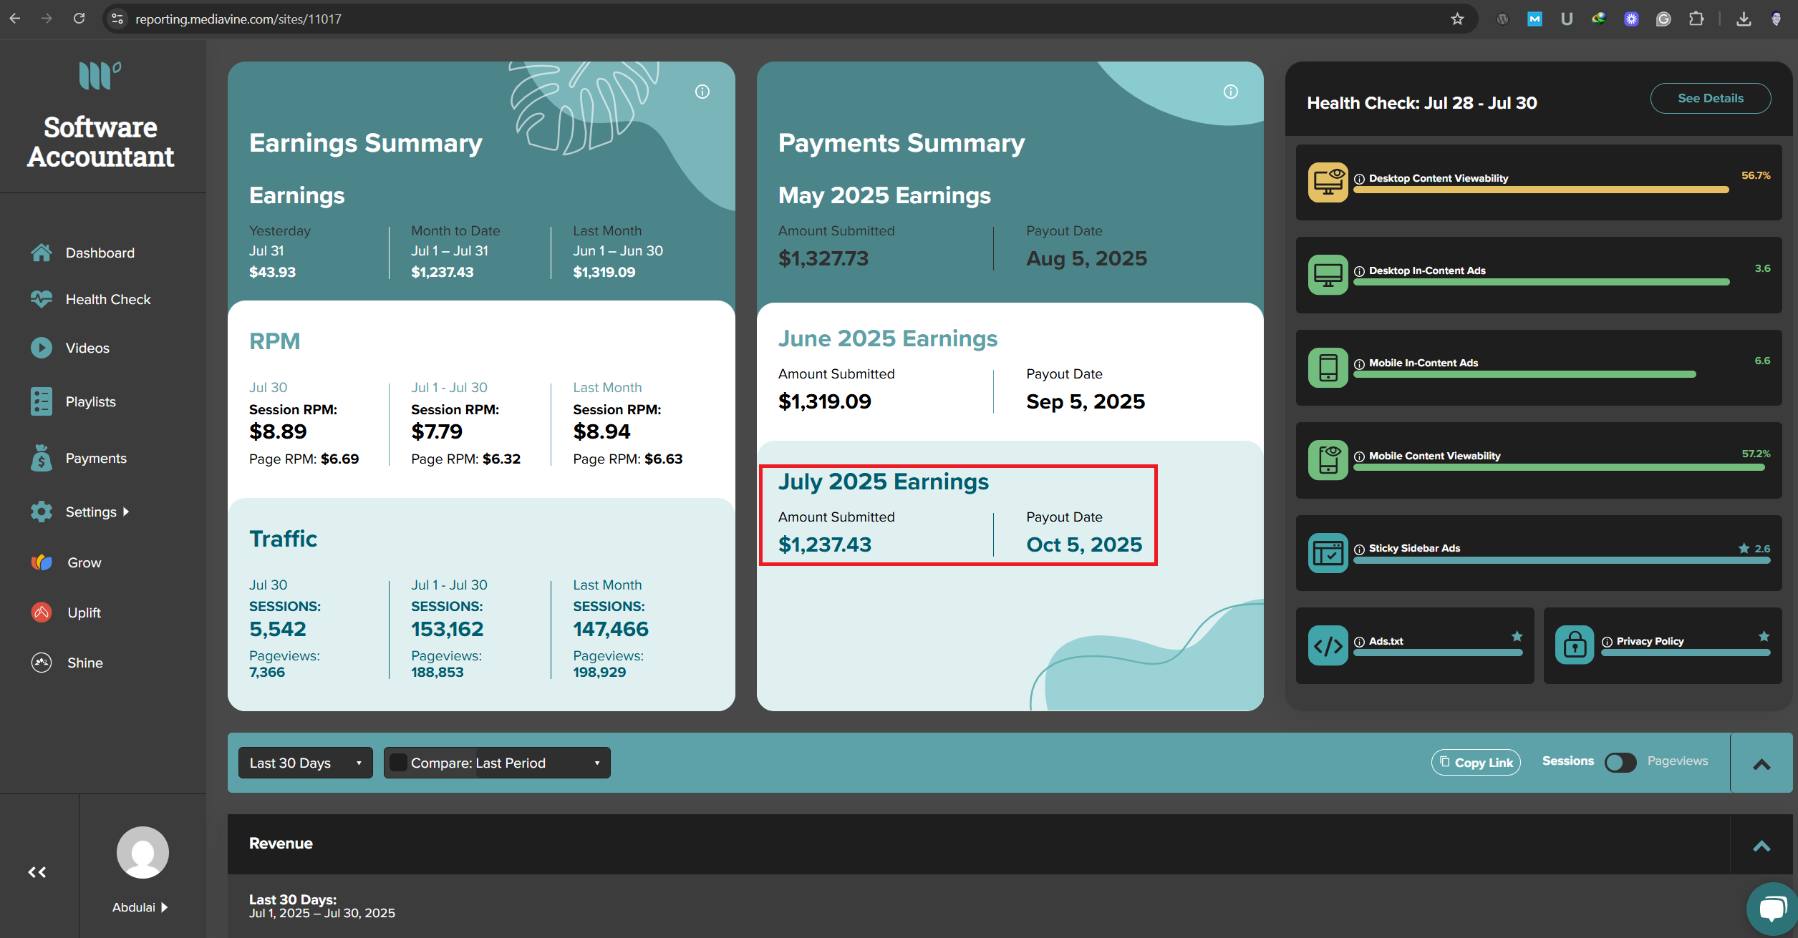Click the Desktop Content Viewability progress bar
This screenshot has height=938, width=1798.
(1541, 190)
